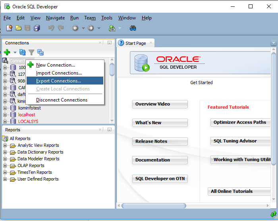Expand the LOCALSYS connection node

point(5,121)
